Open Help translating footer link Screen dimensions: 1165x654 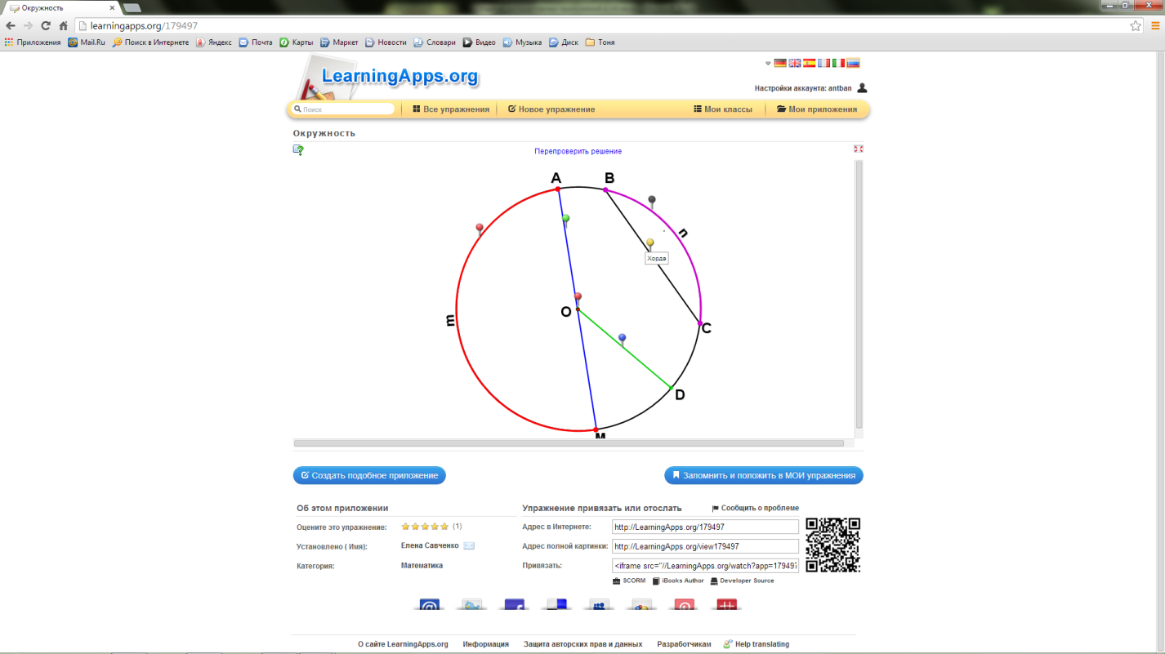pyautogui.click(x=757, y=644)
